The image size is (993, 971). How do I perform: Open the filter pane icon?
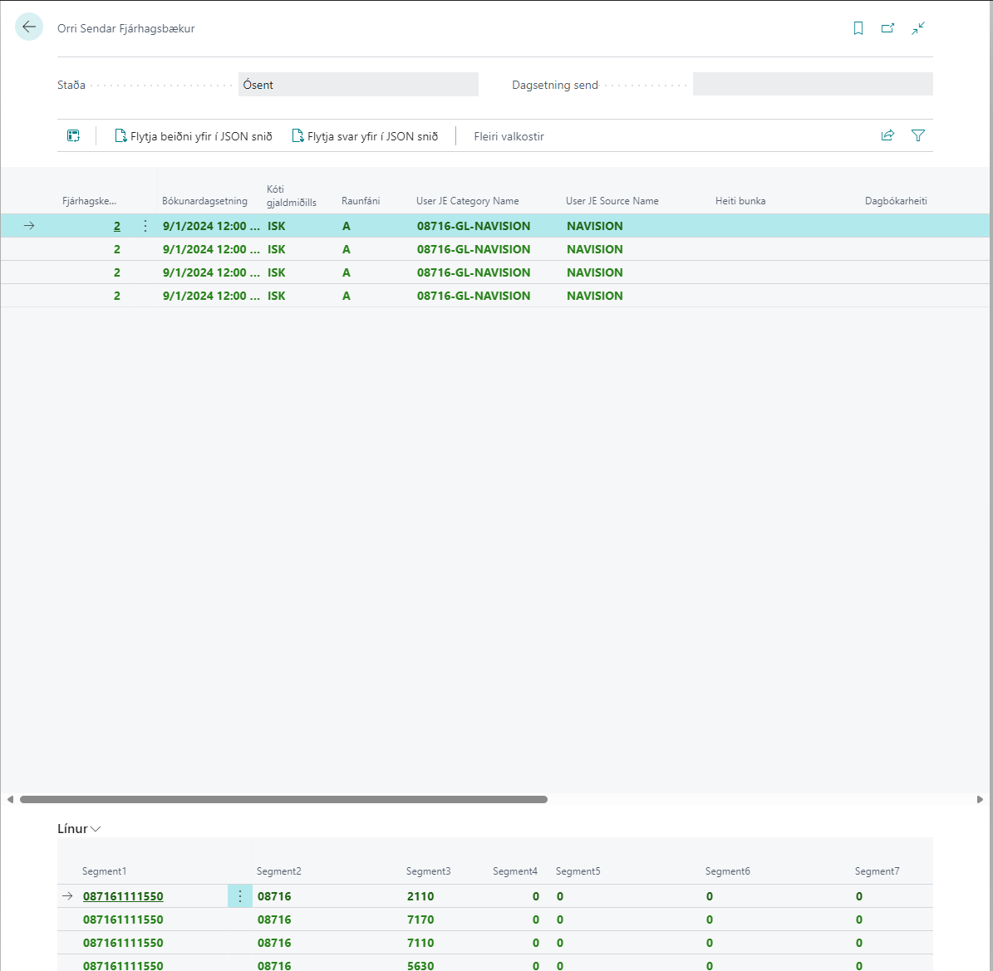coord(918,135)
